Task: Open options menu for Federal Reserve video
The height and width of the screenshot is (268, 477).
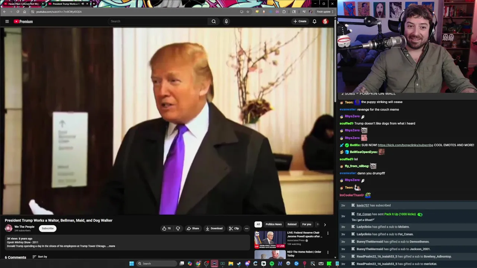Action: click(328, 233)
